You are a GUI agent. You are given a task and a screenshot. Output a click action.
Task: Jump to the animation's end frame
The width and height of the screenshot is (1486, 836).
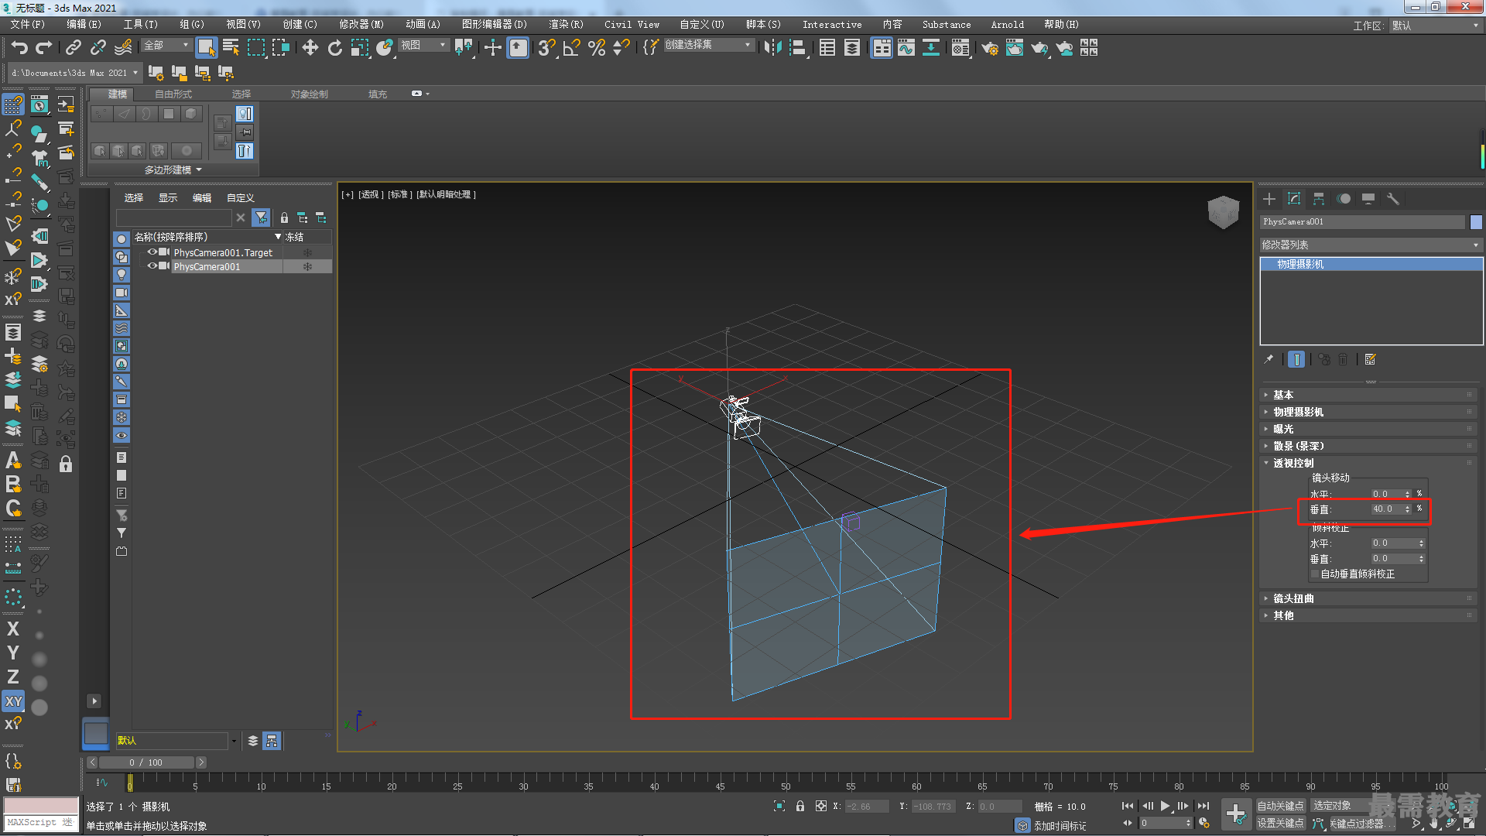tap(1203, 806)
